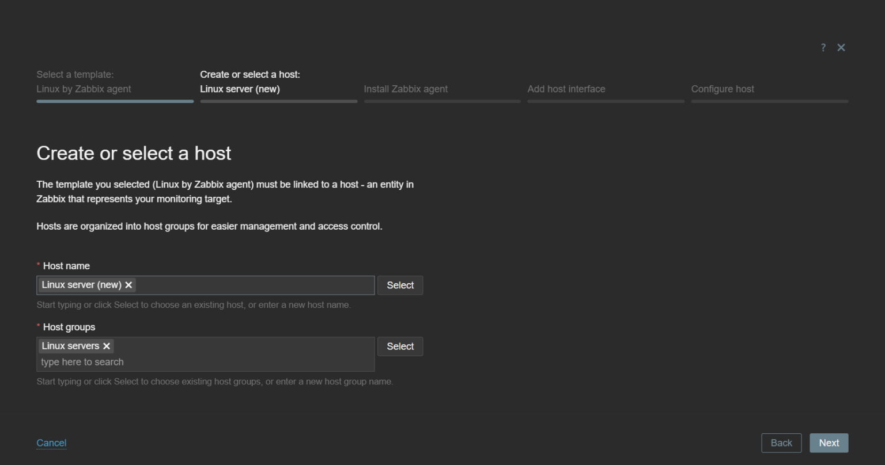Image resolution: width=885 pixels, height=465 pixels.
Task: Close the host wizard dialog
Action: coord(841,48)
